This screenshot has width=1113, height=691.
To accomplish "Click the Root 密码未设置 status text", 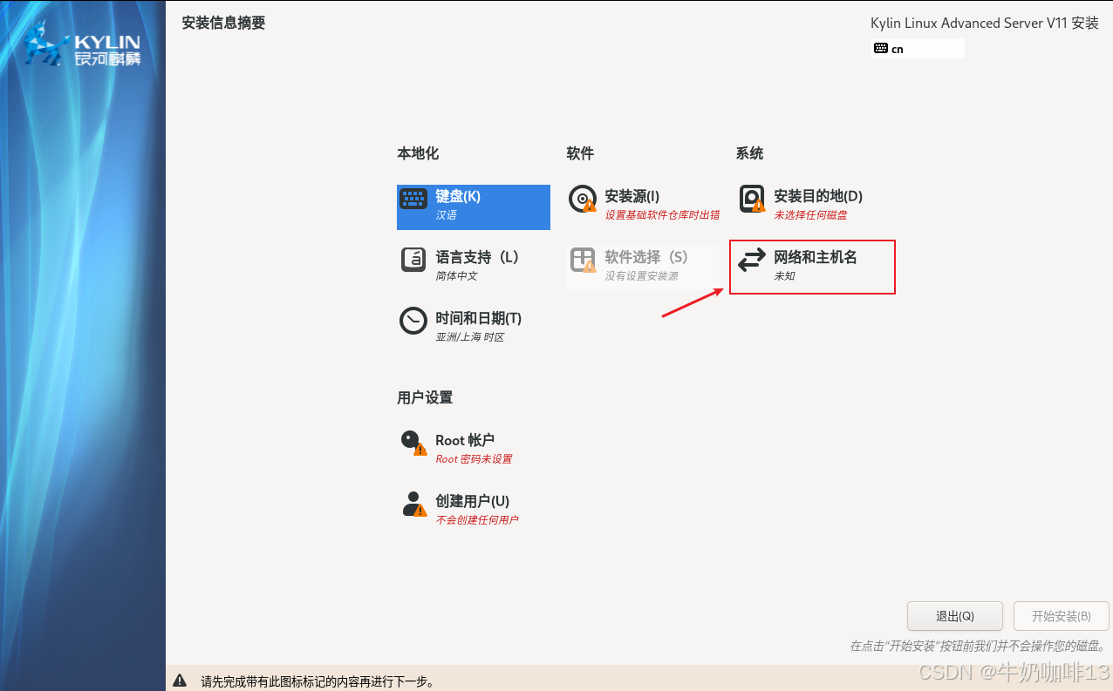I will [x=474, y=458].
